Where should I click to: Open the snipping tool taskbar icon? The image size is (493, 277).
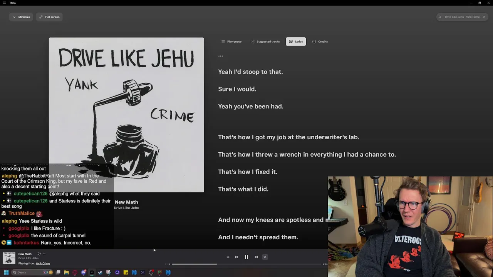click(x=109, y=272)
